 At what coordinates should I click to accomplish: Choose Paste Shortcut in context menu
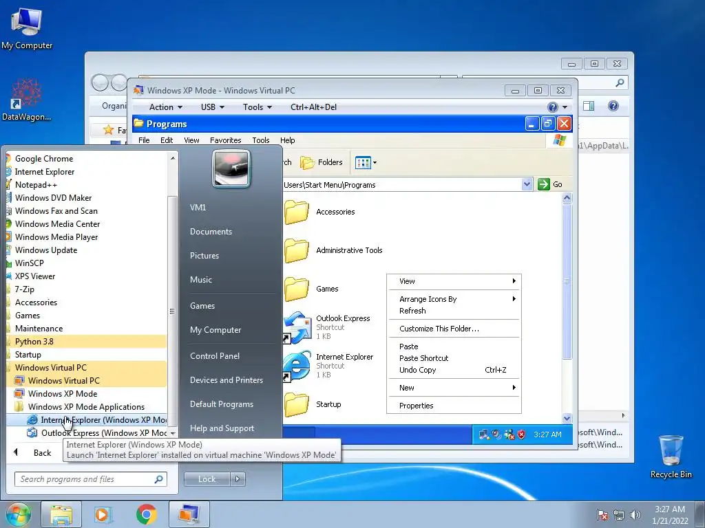click(x=454, y=358)
